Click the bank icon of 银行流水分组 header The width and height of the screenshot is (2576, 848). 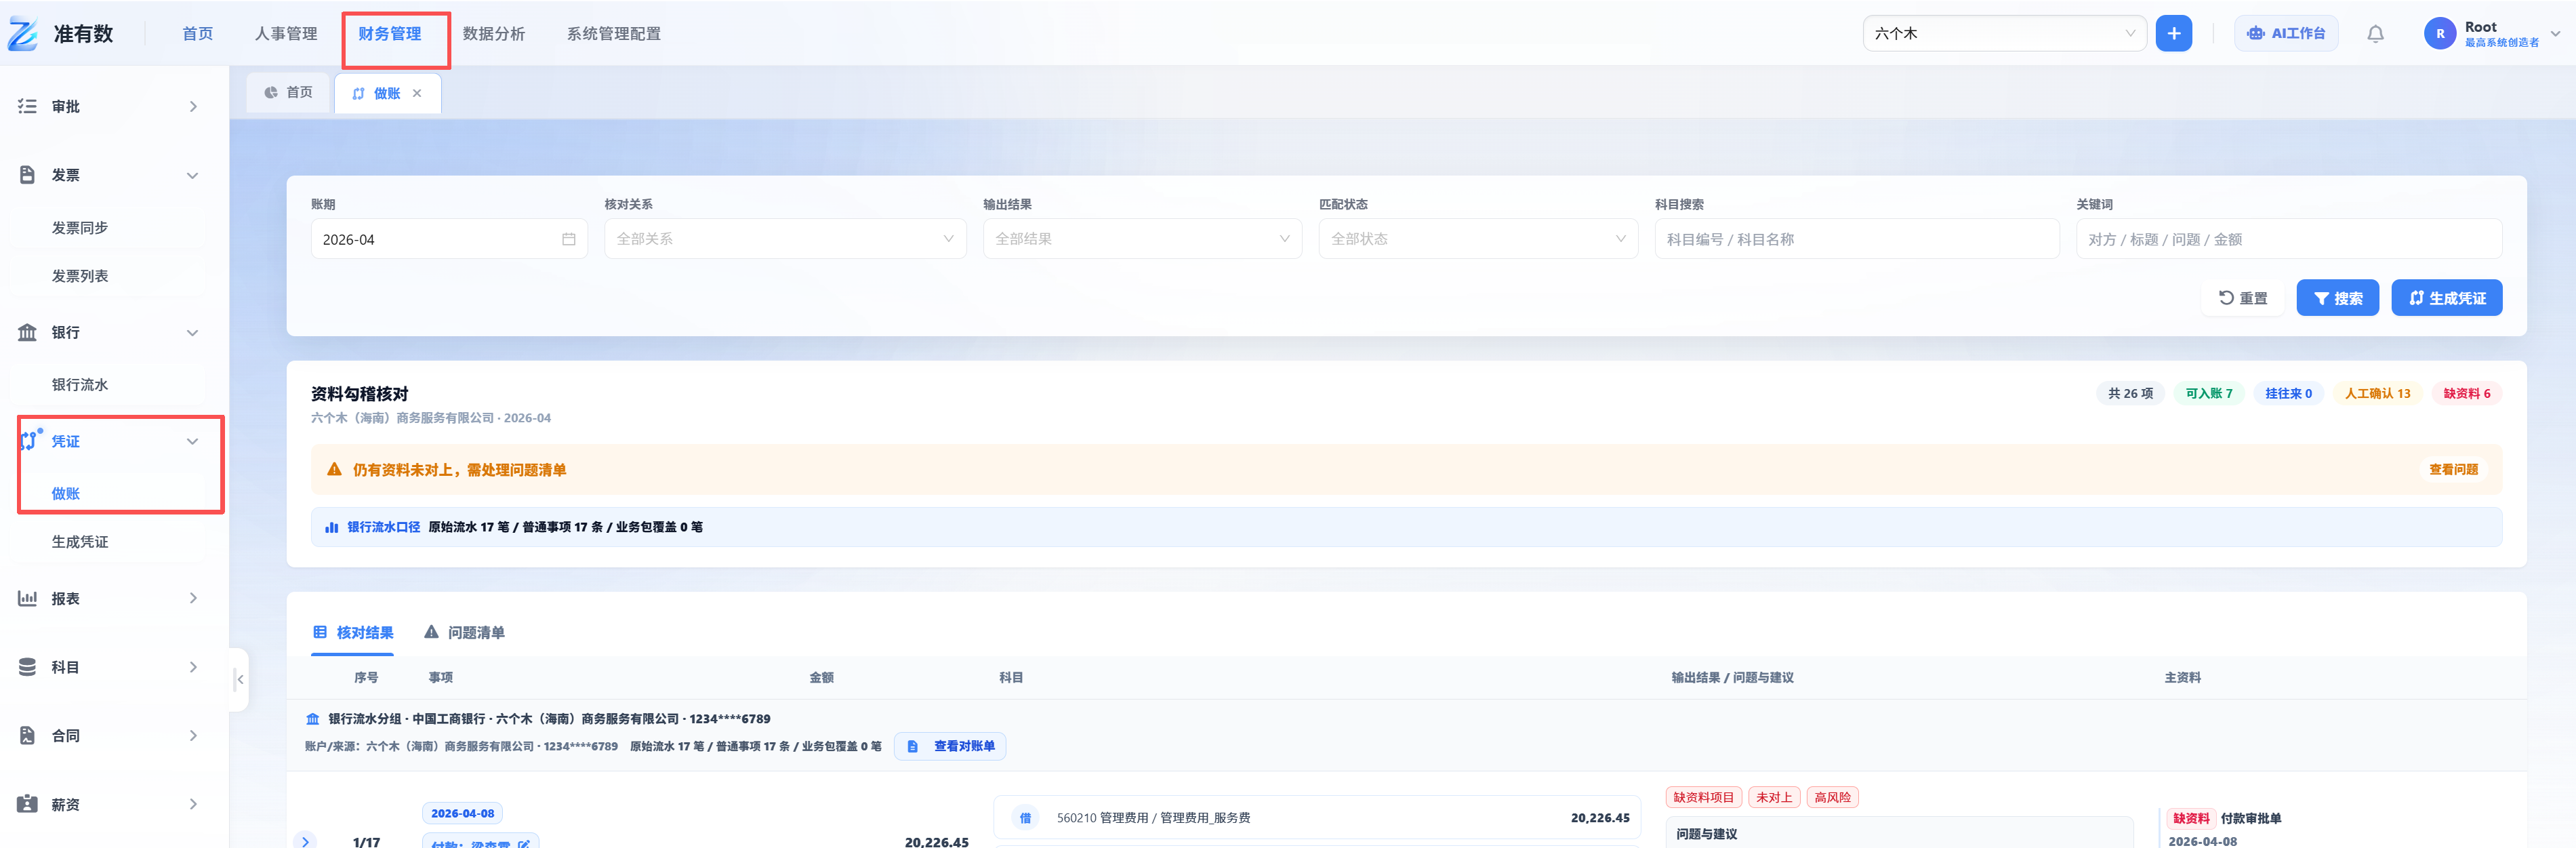pos(312,719)
